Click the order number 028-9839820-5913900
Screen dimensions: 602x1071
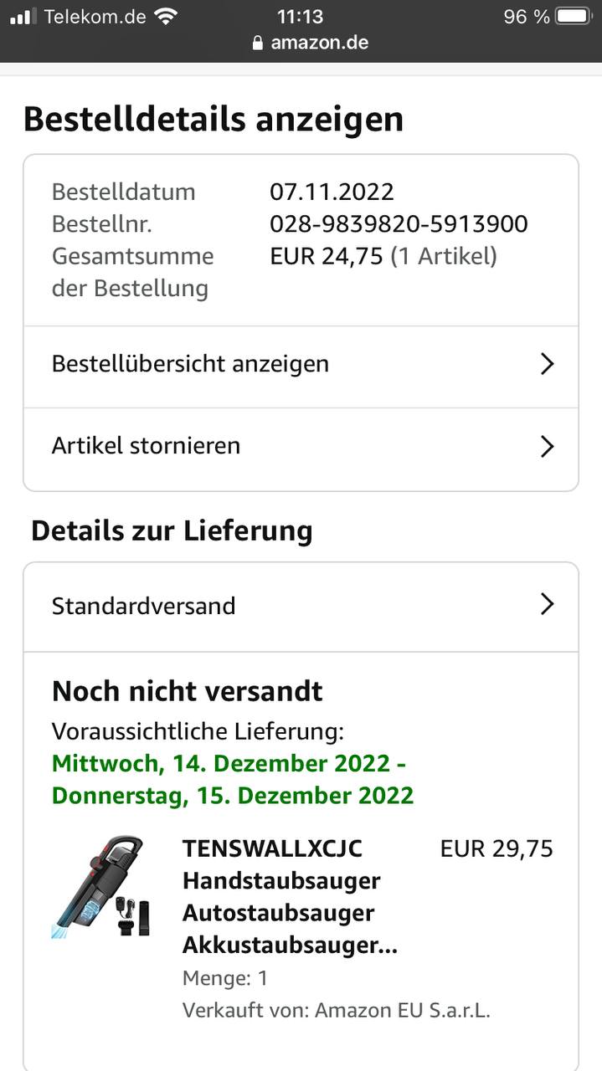click(399, 224)
